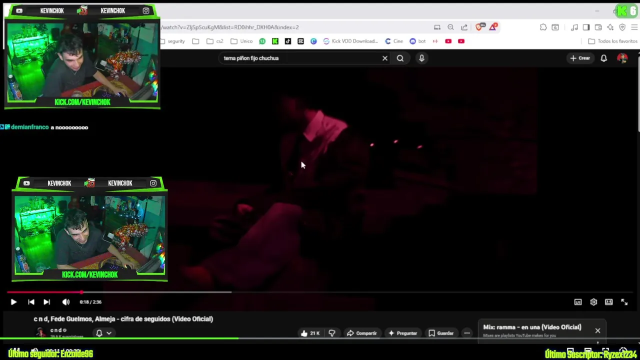Open YouTube notifications bell
Viewport: 640px width, 360px height.
pos(603,58)
